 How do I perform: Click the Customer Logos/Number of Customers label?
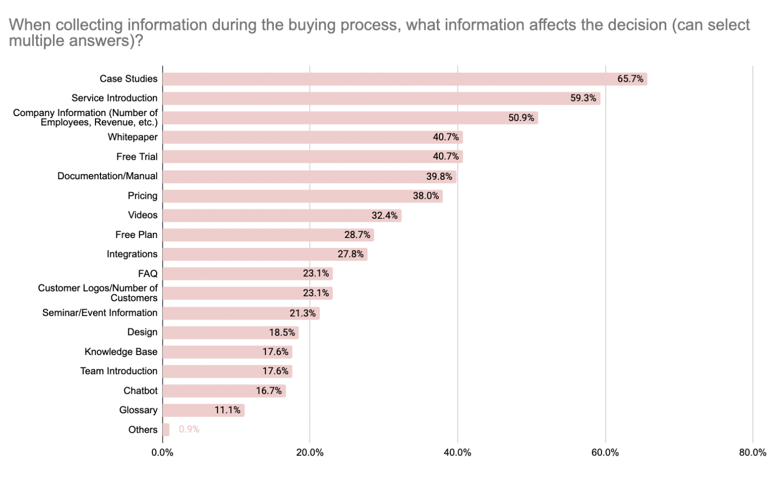(x=98, y=293)
